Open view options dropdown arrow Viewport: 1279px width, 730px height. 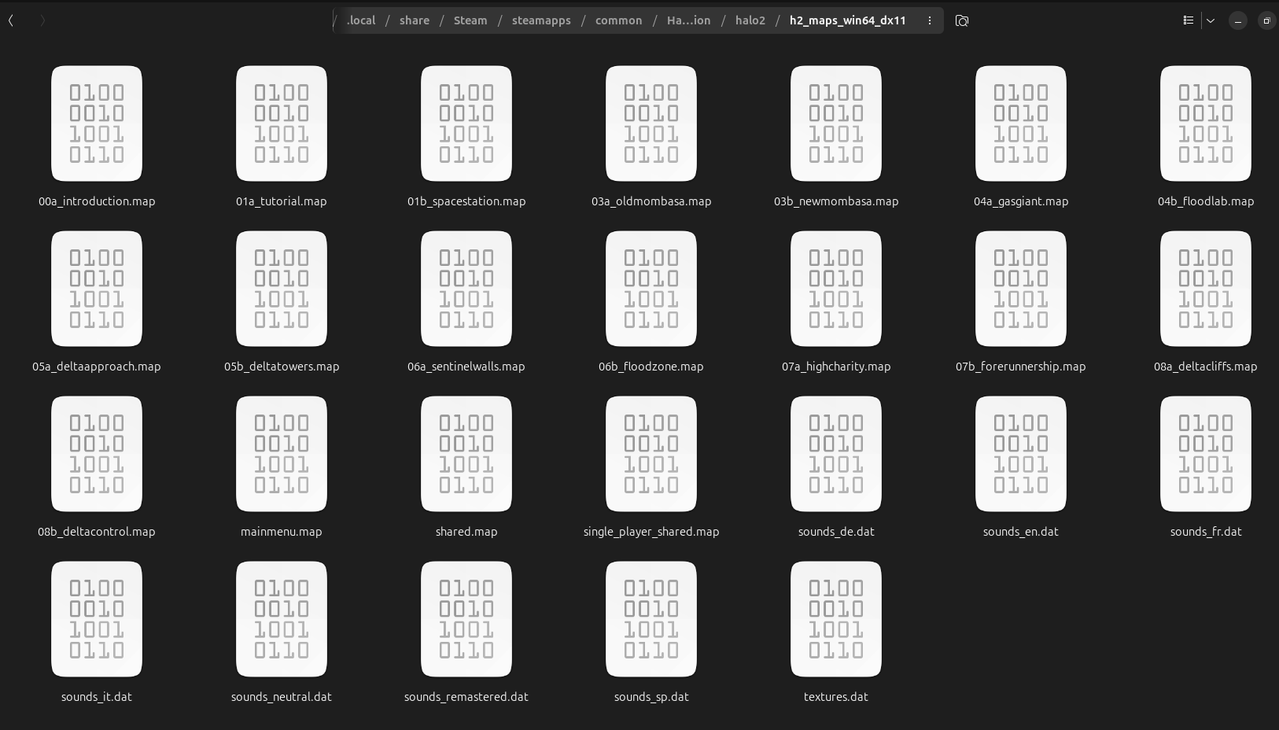coord(1211,20)
